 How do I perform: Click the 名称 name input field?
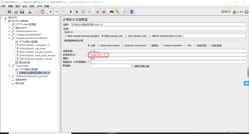pyautogui.click(x=158, y=24)
